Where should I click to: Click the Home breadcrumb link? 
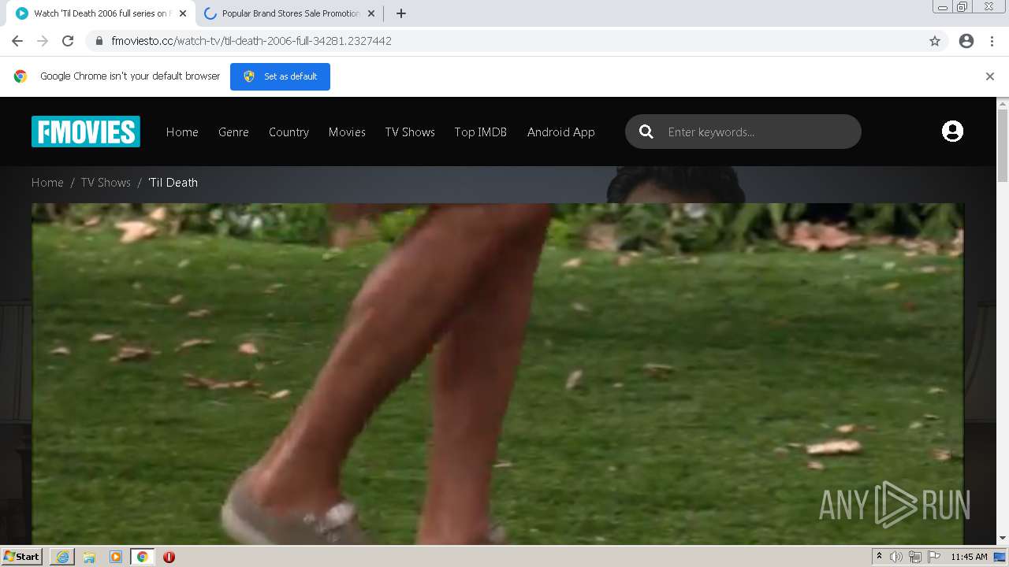tap(47, 182)
